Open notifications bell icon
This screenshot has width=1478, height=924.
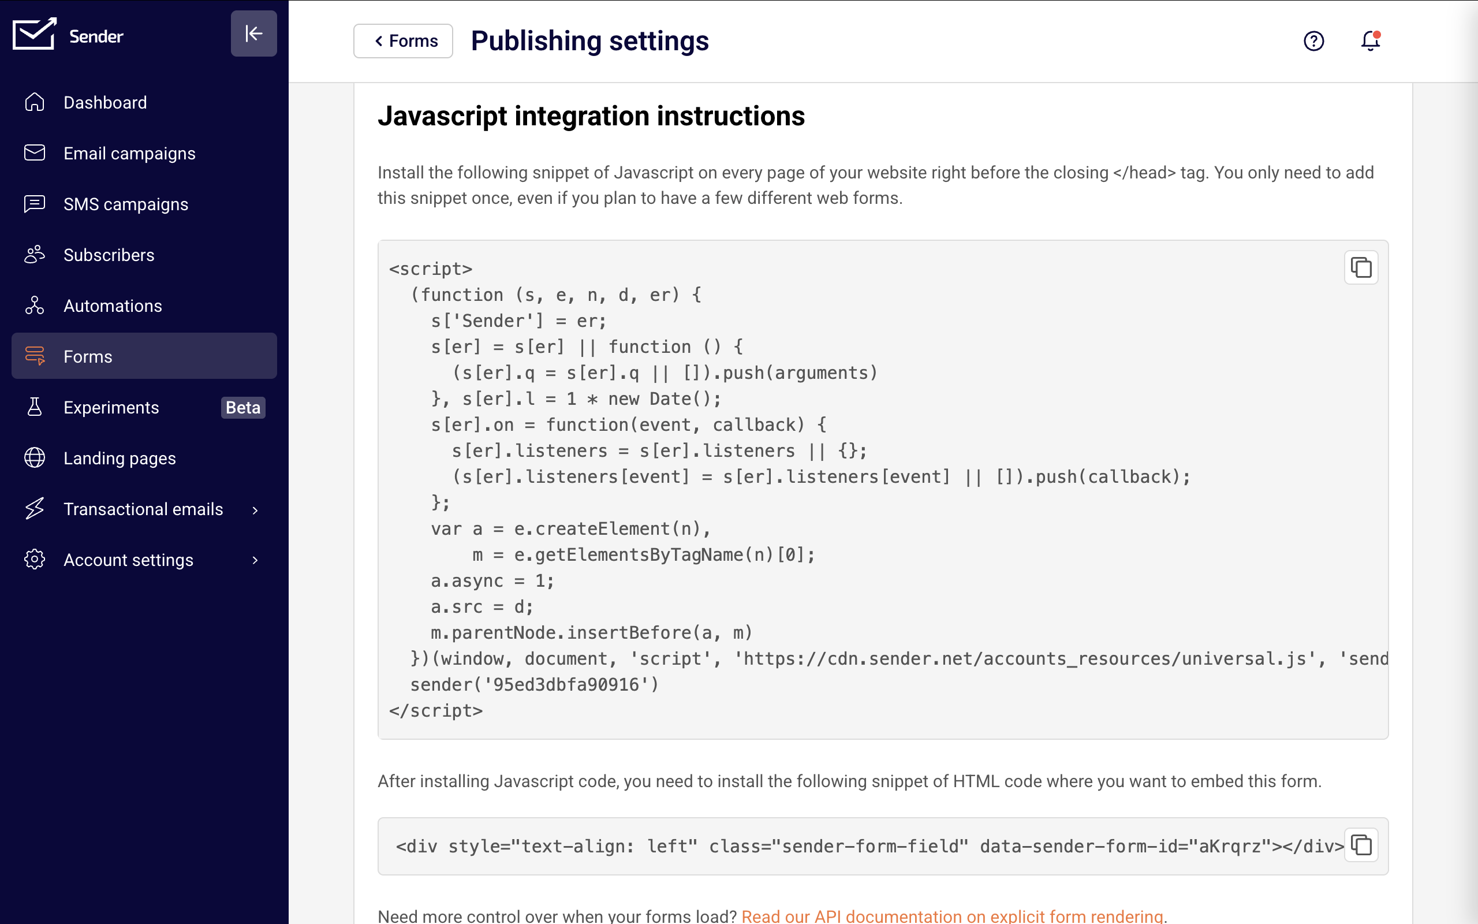click(1371, 41)
